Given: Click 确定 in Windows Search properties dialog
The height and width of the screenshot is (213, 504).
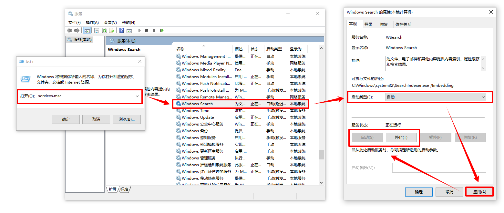Looking at the screenshot, I should tap(419, 192).
